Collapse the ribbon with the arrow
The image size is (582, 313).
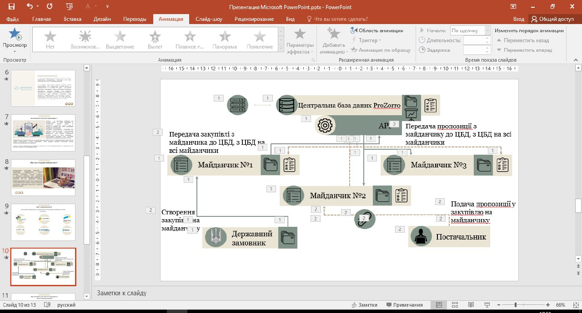[576, 60]
